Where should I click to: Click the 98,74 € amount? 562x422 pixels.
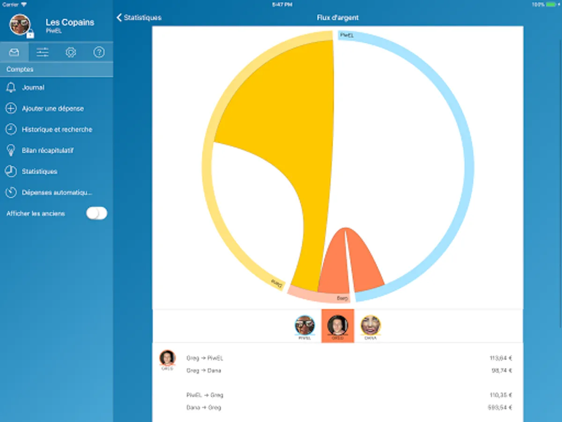tap(502, 370)
